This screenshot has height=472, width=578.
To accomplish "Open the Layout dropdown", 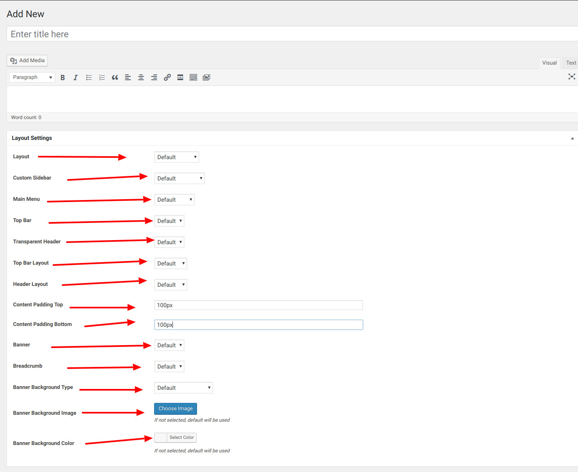I will point(177,157).
